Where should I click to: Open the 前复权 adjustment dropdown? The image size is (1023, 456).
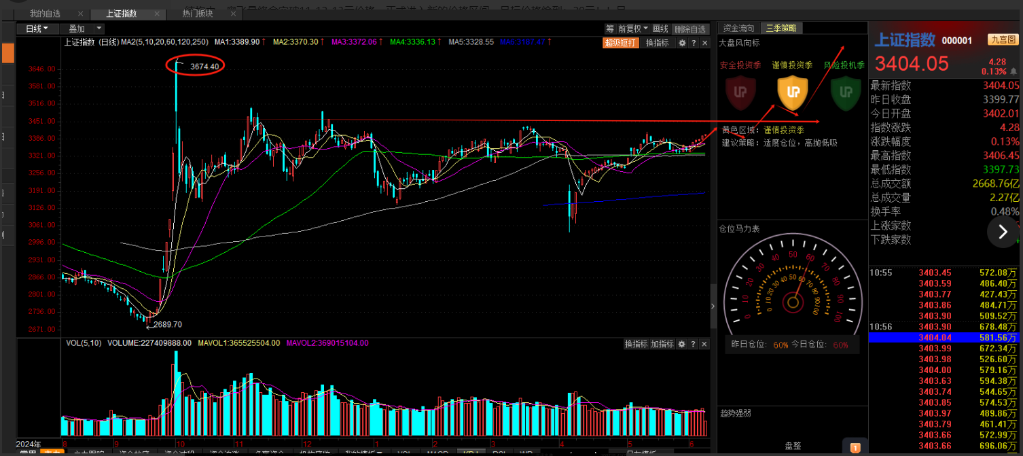[x=633, y=29]
